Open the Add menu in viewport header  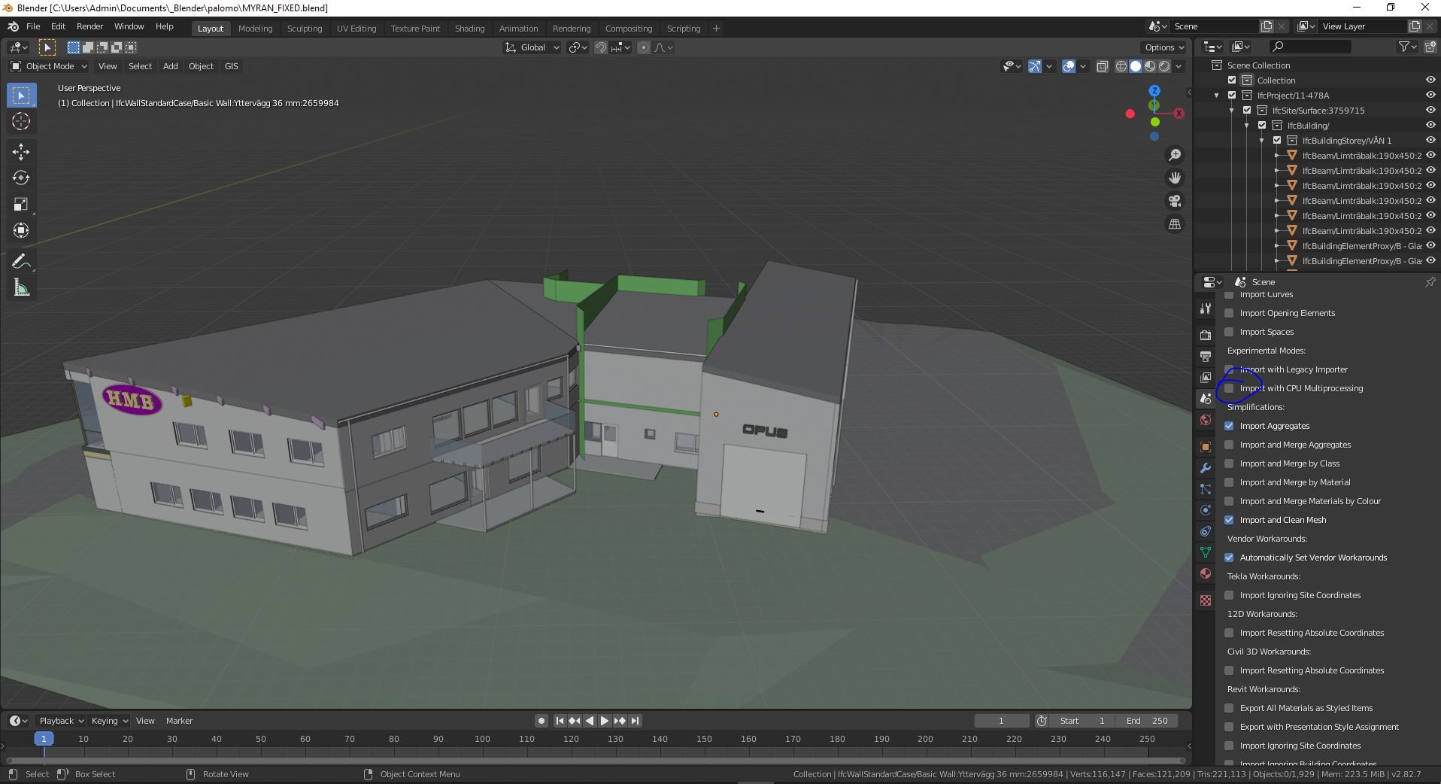pyautogui.click(x=171, y=66)
